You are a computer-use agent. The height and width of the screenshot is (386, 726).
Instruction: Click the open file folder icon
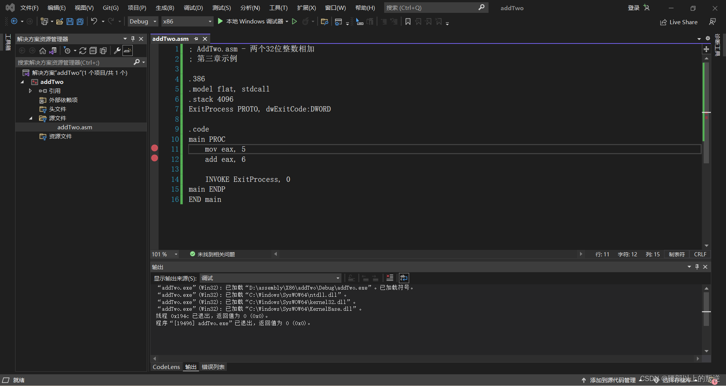[x=59, y=22]
